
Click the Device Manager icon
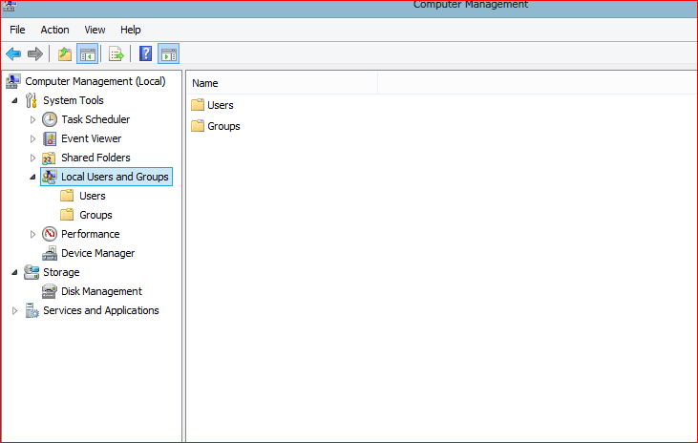click(50, 253)
